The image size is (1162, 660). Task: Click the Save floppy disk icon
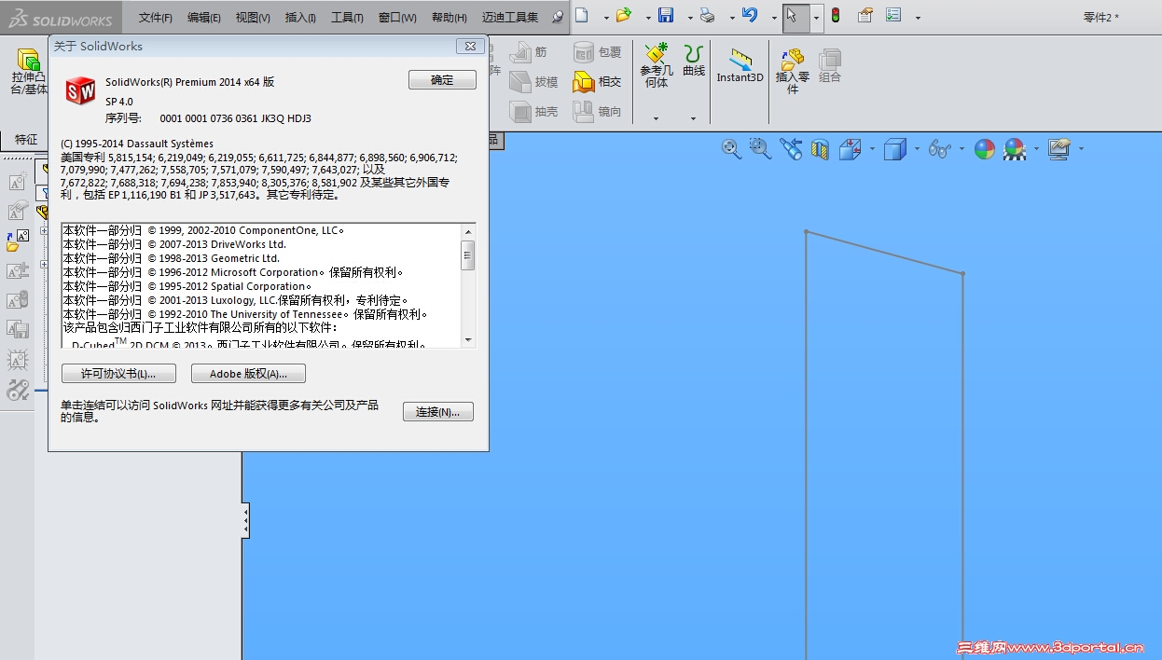coord(666,16)
